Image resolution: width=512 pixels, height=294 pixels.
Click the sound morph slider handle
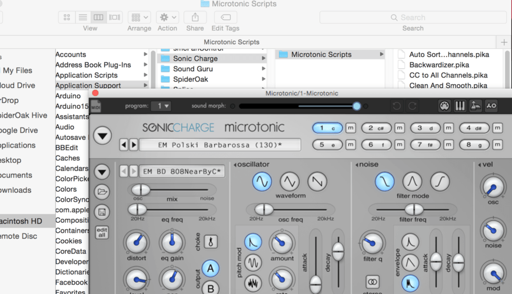click(357, 106)
